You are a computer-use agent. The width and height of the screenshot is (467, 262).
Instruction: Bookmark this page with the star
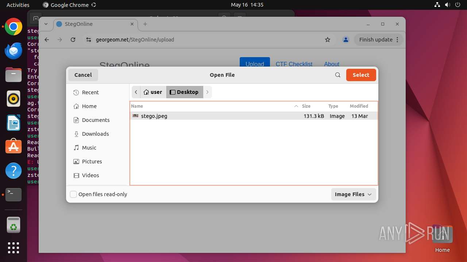click(328, 40)
